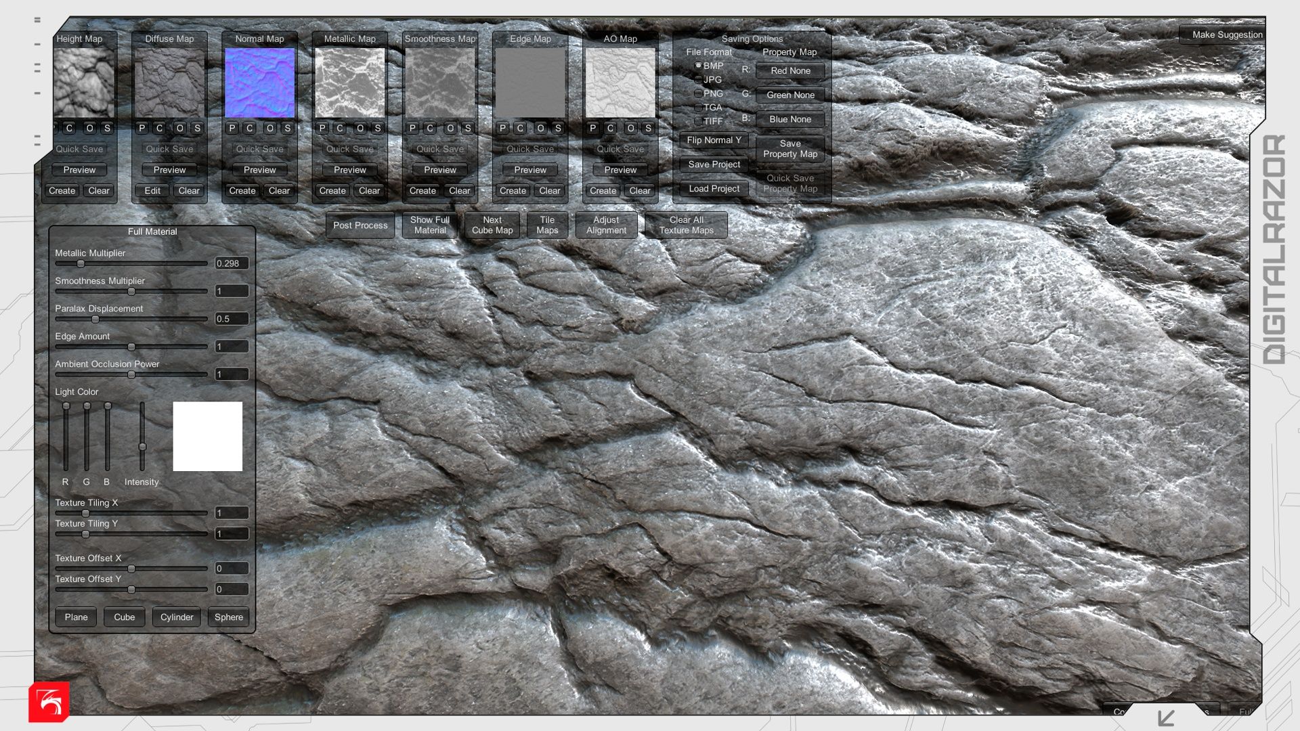This screenshot has width=1300, height=731.
Task: Click the P (paste) icon under Edge Map
Action: pyautogui.click(x=502, y=128)
